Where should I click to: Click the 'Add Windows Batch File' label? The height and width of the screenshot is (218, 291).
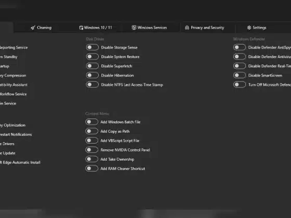coord(121,122)
